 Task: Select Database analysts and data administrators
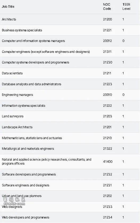pyautogui.click(x=31, y=84)
